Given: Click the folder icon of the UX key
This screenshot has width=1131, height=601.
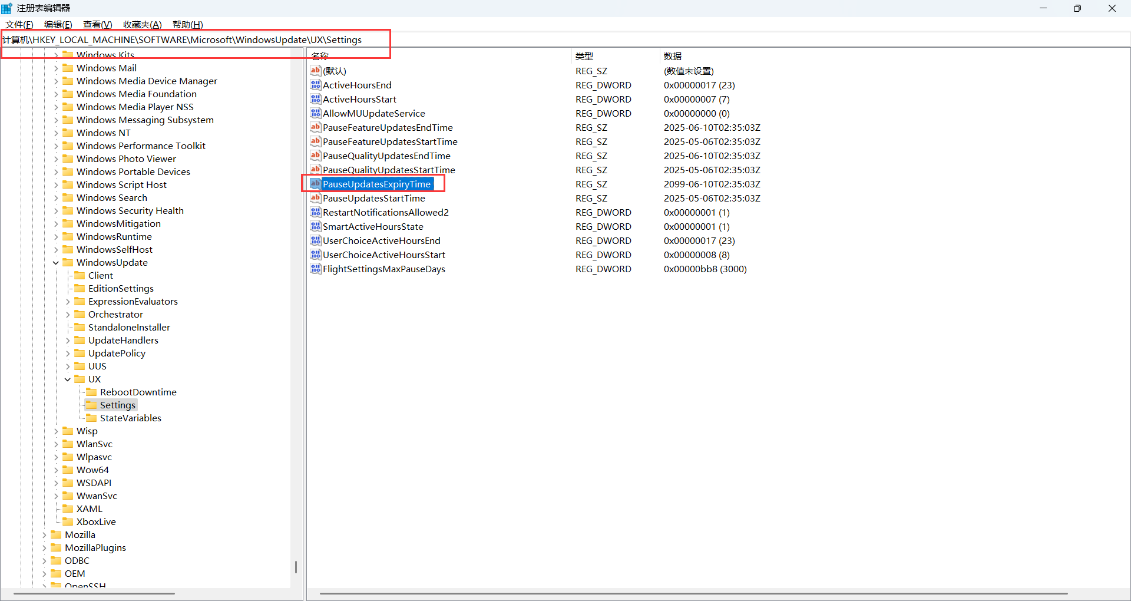Looking at the screenshot, I should pos(80,379).
